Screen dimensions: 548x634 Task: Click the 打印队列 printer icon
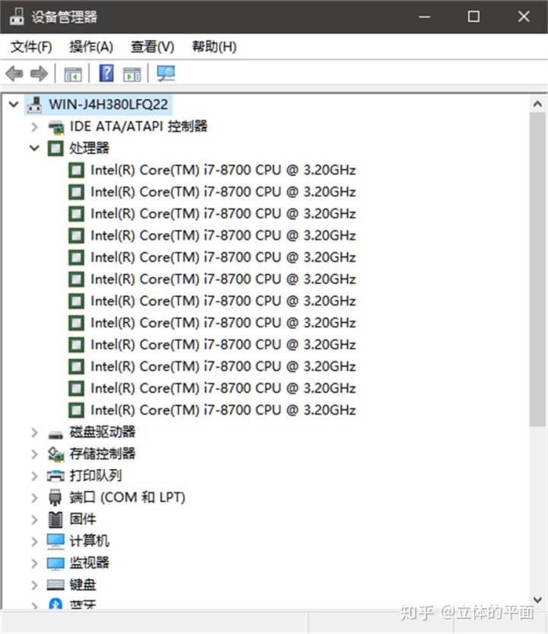[x=56, y=476]
